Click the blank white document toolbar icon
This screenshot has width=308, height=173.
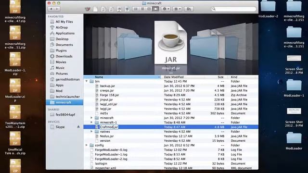pyautogui.click(x=95, y=9)
